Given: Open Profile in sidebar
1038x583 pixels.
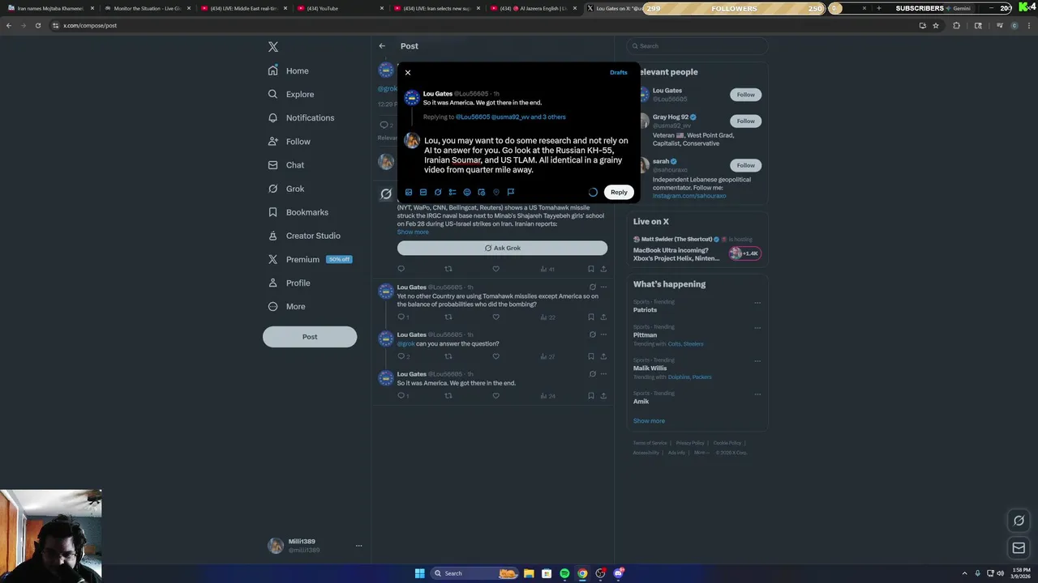Looking at the screenshot, I should [x=290, y=283].
